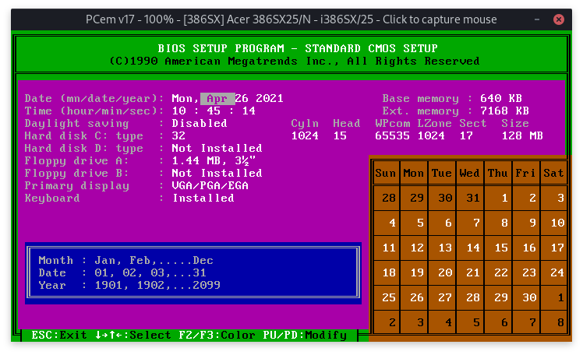Click the date value 26

click(x=242, y=98)
